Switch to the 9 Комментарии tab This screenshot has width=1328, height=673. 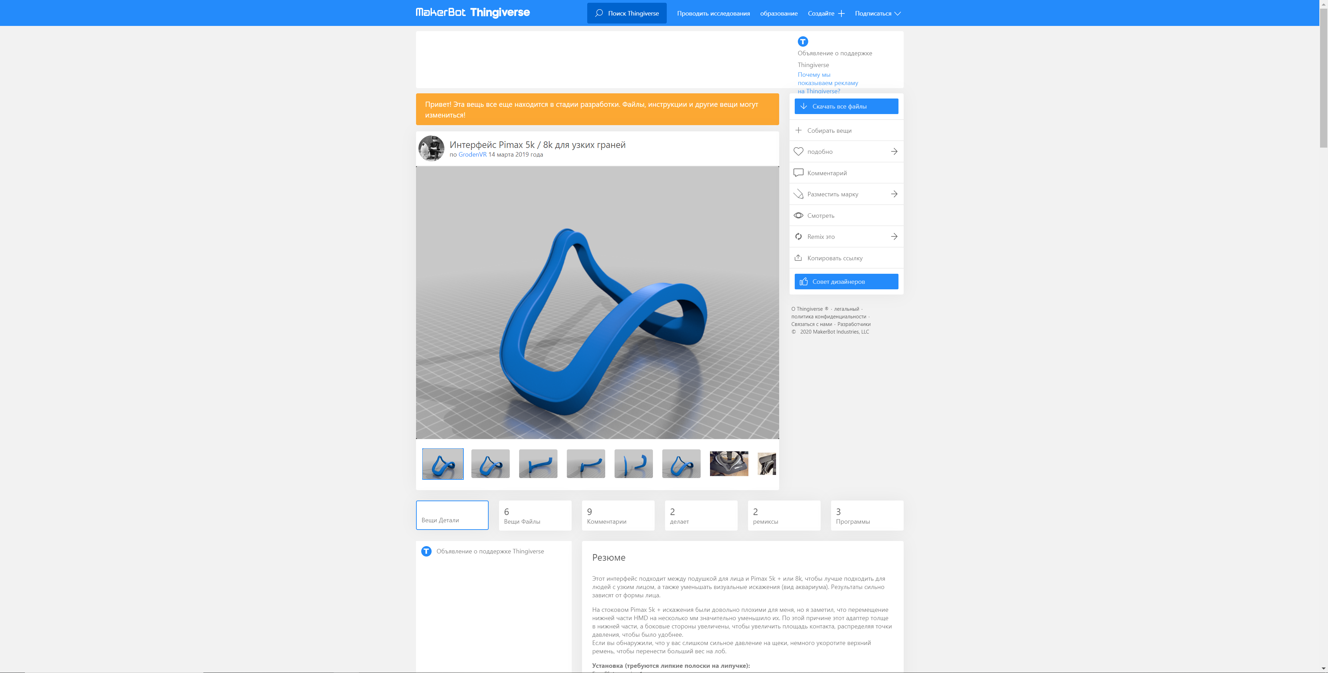pos(618,515)
